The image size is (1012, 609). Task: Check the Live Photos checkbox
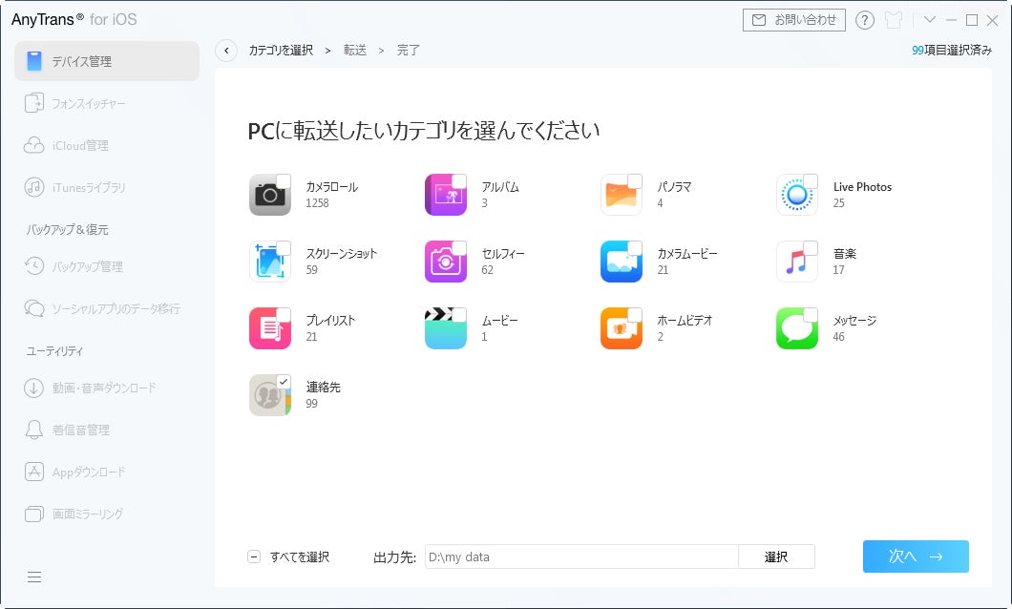click(810, 181)
